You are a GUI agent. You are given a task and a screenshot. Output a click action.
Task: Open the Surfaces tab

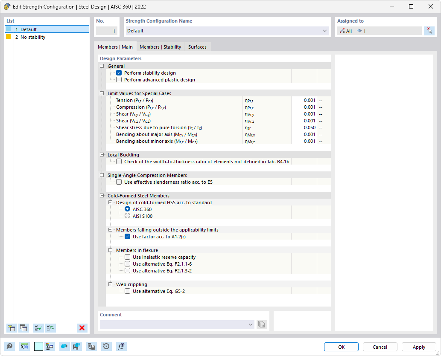click(x=197, y=47)
